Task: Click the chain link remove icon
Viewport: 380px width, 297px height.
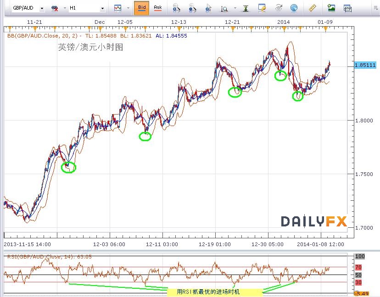Action: (x=54, y=8)
